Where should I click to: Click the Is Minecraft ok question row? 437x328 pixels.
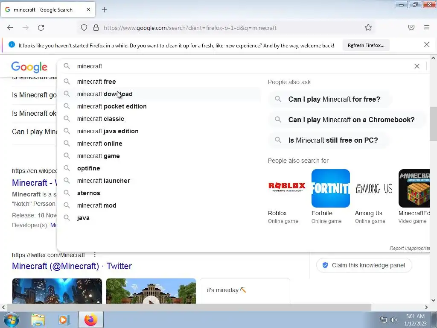[34, 114]
